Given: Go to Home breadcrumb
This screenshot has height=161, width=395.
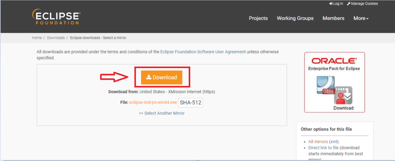Looking at the screenshot, I should (37, 38).
